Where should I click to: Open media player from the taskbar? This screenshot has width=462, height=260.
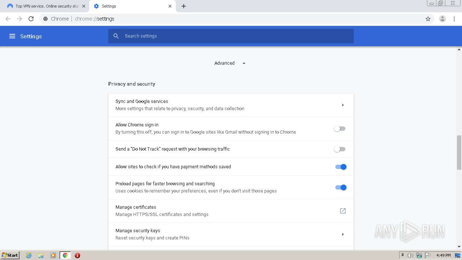[x=53, y=255]
